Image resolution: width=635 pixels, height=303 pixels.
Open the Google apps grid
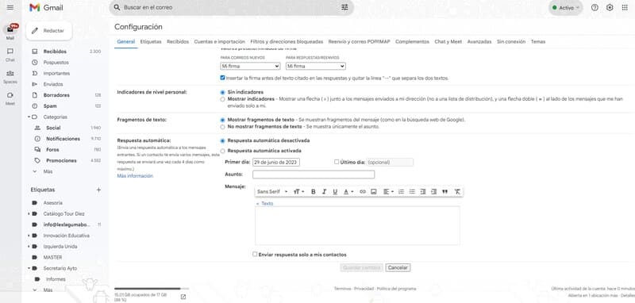[625, 7]
